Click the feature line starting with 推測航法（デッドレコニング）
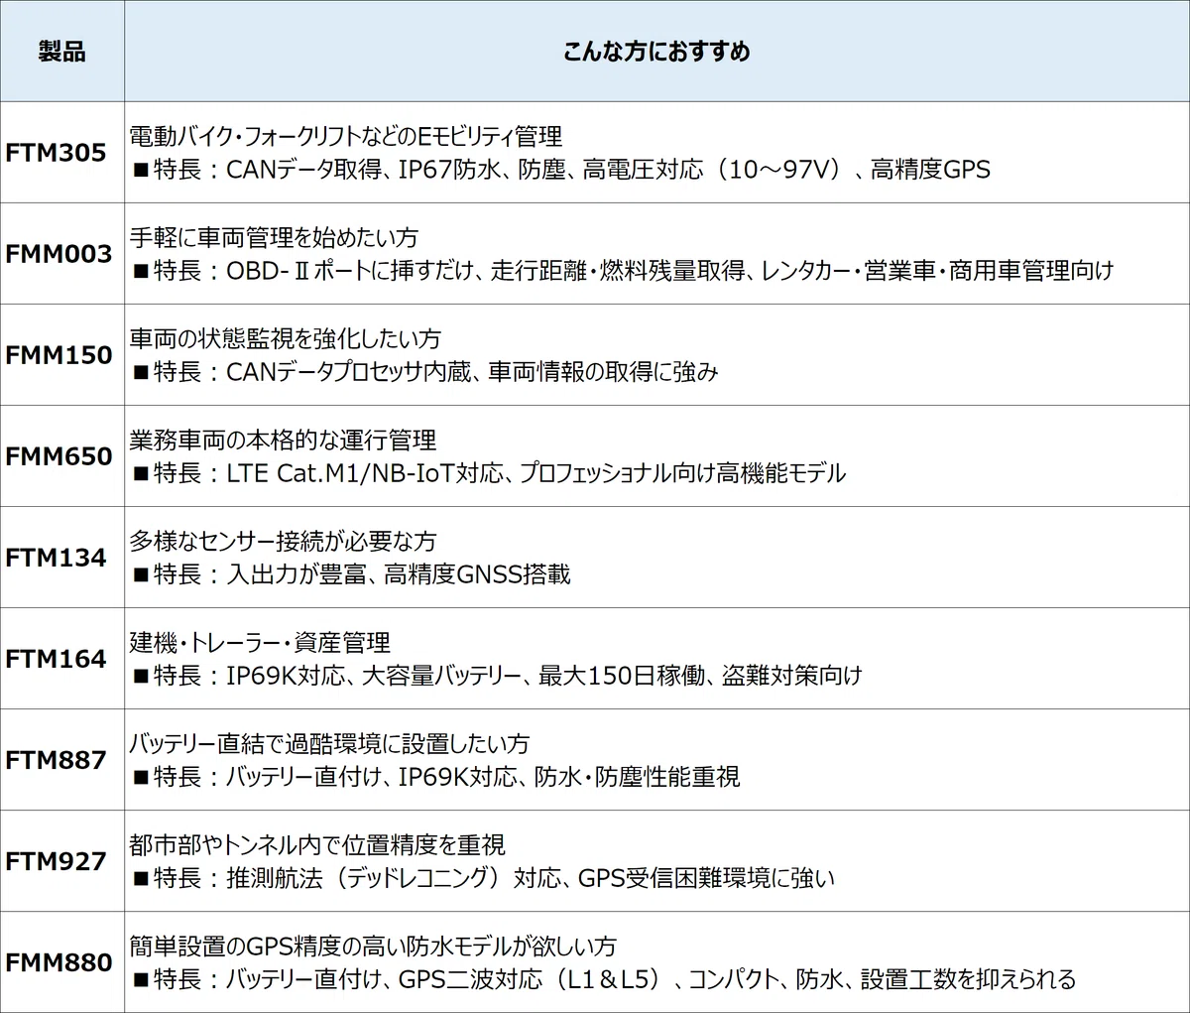This screenshot has height=1013, width=1190. 484,878
